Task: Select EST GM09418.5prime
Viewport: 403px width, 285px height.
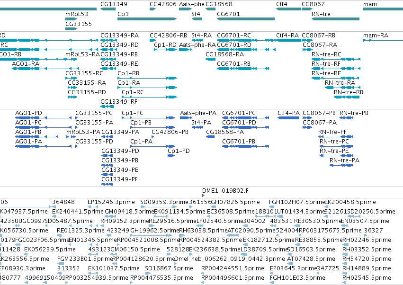Action: [129, 212]
